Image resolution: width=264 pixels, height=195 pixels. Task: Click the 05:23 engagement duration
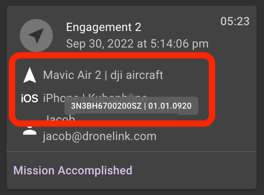tap(235, 21)
